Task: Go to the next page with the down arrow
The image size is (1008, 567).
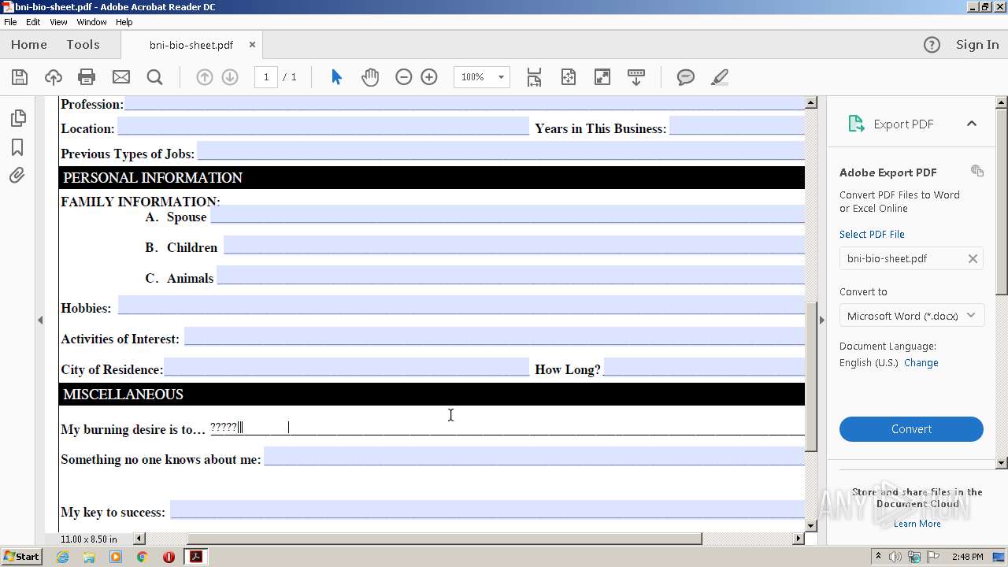Action: pyautogui.click(x=230, y=77)
